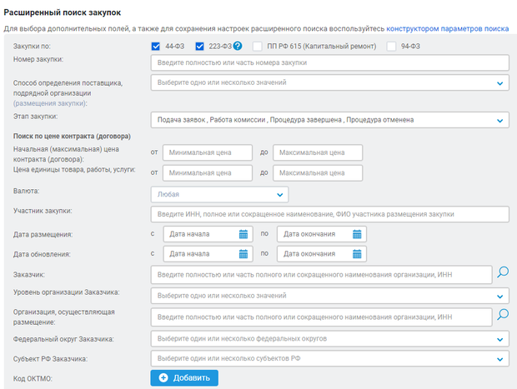Uncheck the 223-ФЗ checkbox

point(200,46)
